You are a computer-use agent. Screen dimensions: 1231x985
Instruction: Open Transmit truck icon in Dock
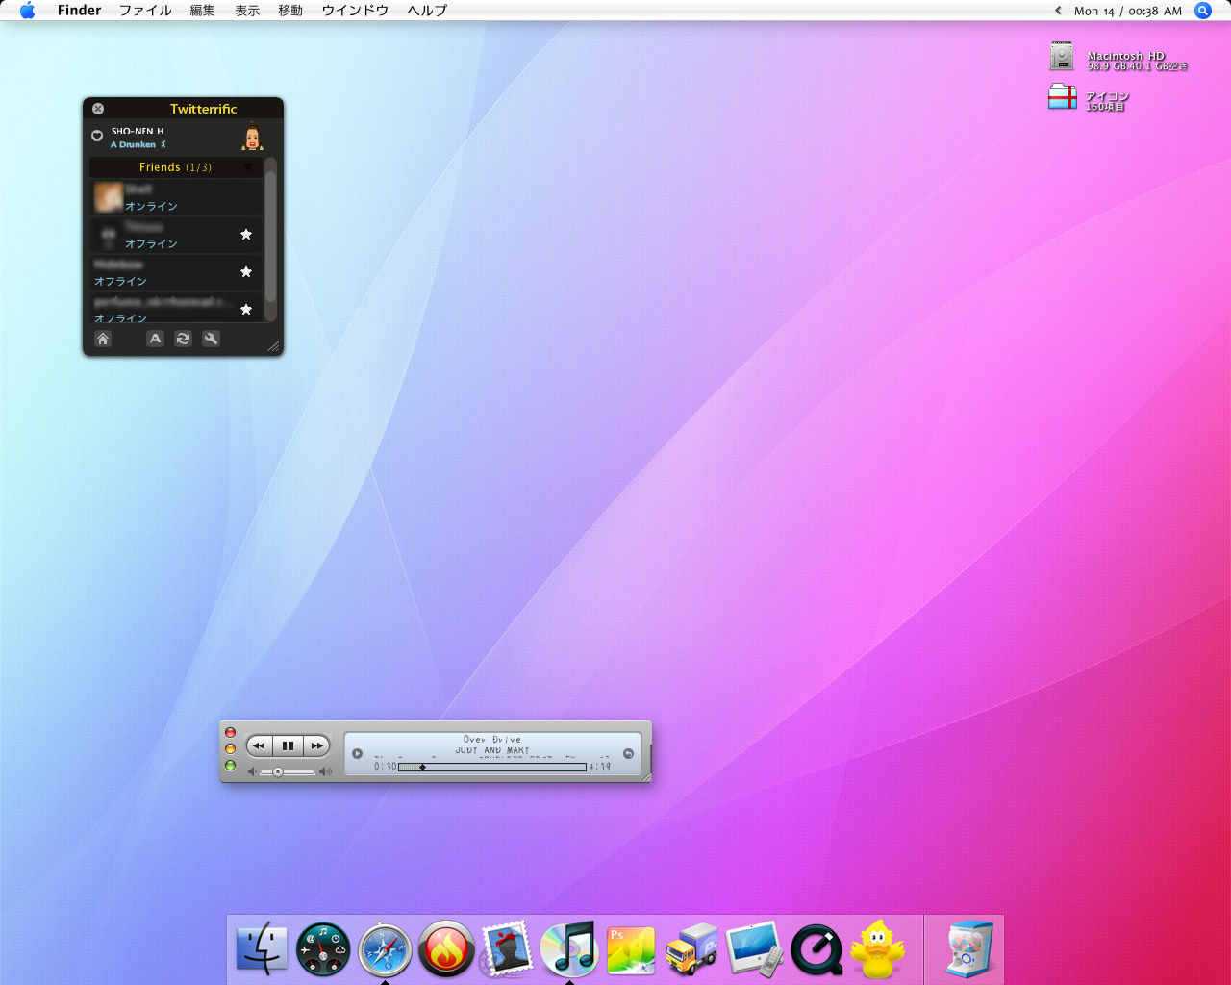[x=692, y=949]
